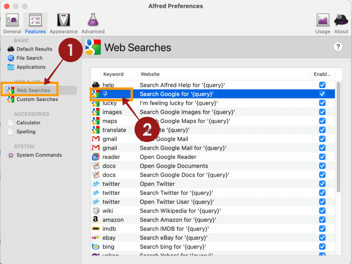
Task: Open the General preferences tab
Action: pyautogui.click(x=12, y=24)
